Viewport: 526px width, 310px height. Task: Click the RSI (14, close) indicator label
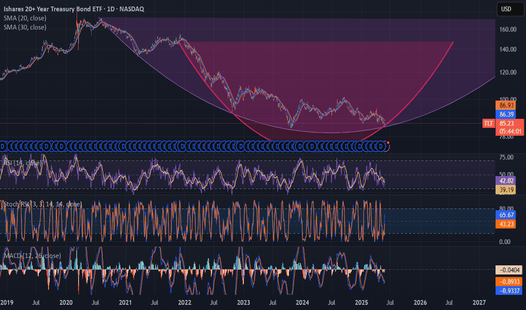(23, 162)
